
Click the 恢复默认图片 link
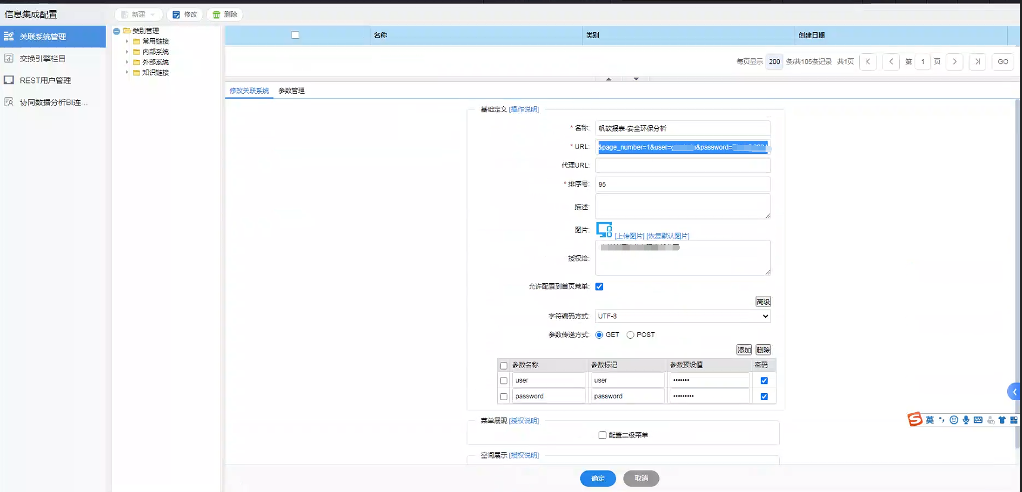pos(668,236)
